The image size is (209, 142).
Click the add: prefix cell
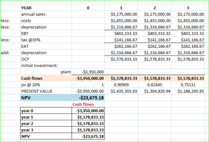click(x=10, y=53)
